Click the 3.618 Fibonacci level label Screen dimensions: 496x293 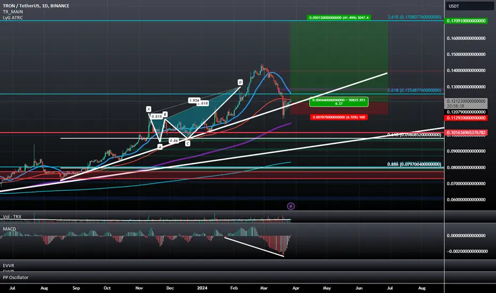point(414,17)
